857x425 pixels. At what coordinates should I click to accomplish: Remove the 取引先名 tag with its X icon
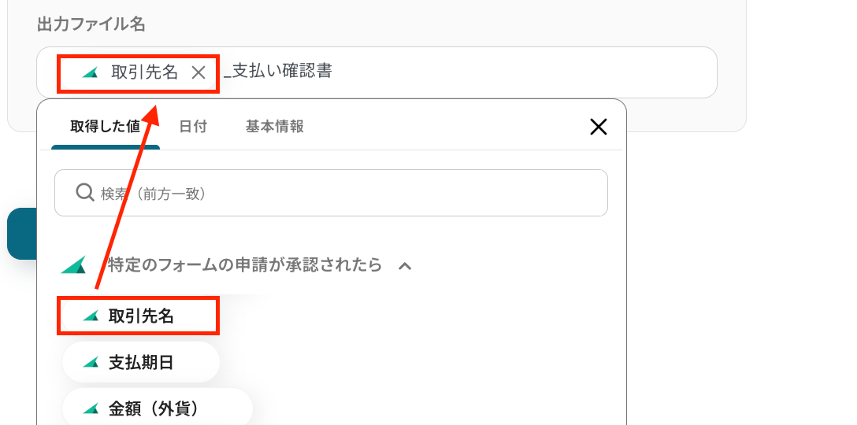(198, 72)
